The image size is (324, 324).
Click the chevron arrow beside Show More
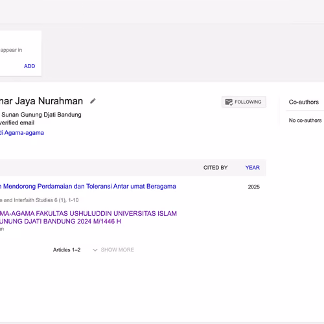click(95, 250)
